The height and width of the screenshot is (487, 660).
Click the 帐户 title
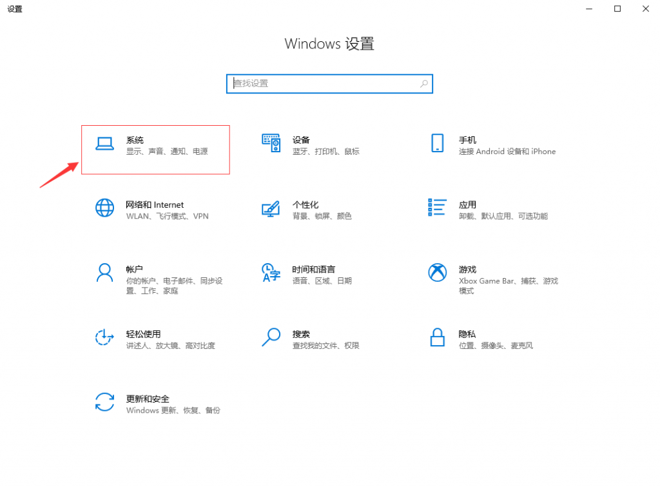pyautogui.click(x=134, y=269)
